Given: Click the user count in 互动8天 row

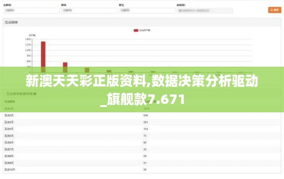Looking at the screenshot, I should click(x=145, y=156).
